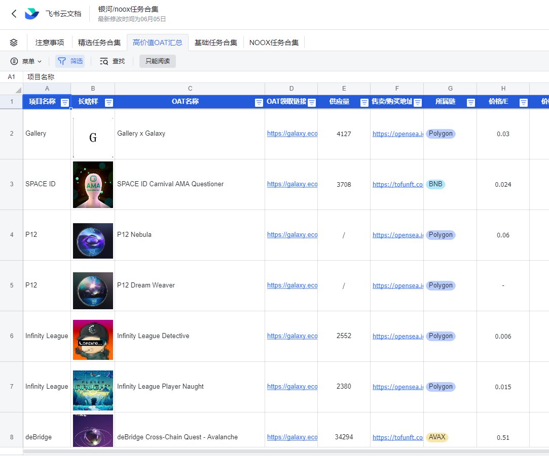
Task: Open filter for 供应量 column
Action: 364,102
